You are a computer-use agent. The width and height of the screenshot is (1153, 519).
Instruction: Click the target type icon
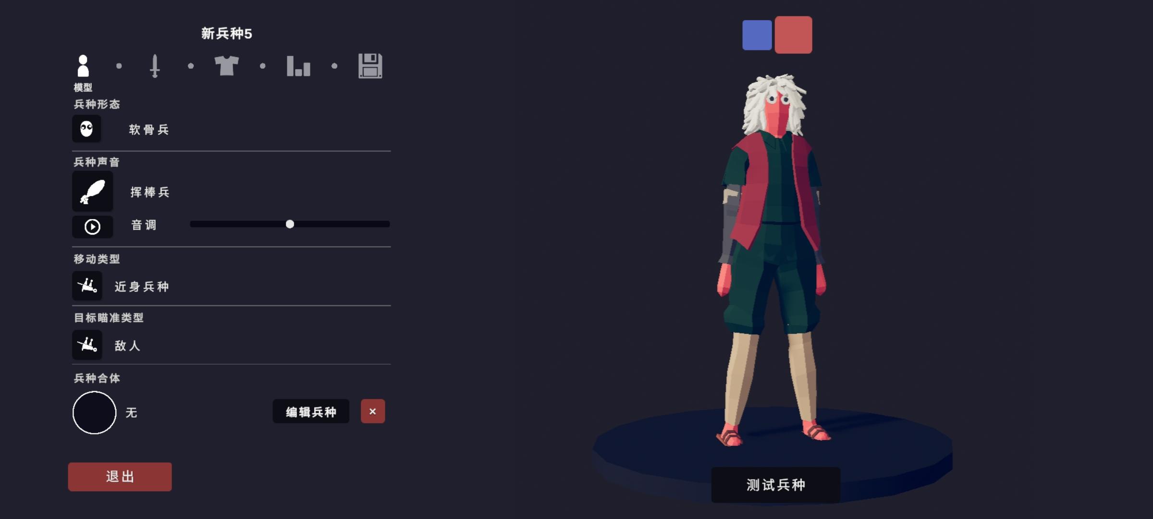click(x=87, y=345)
